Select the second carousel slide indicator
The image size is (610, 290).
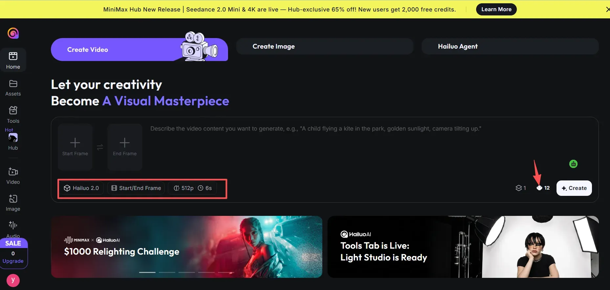(x=167, y=272)
